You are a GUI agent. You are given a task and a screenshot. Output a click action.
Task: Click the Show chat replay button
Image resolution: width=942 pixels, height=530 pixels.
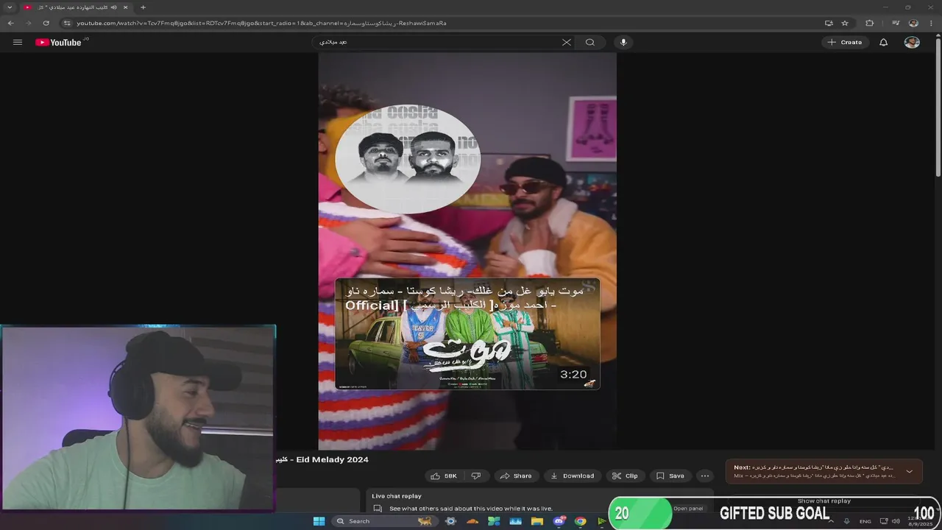(x=824, y=501)
